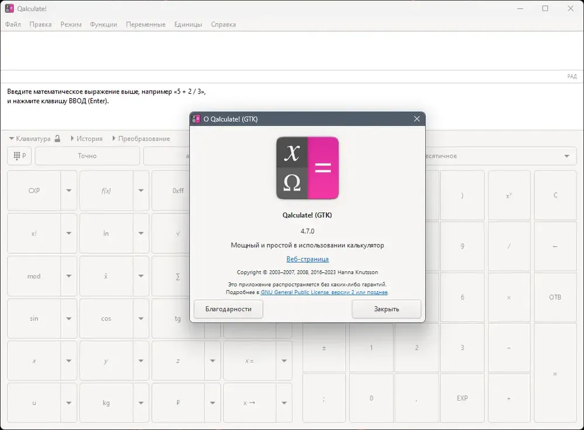584x430 pixels.
Task: Click the x-bar mean key
Action: click(x=106, y=277)
